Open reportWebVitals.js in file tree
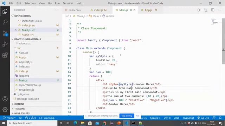 [x=30, y=85]
